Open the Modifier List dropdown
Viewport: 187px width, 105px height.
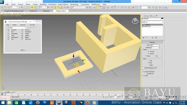(x=152, y=22)
